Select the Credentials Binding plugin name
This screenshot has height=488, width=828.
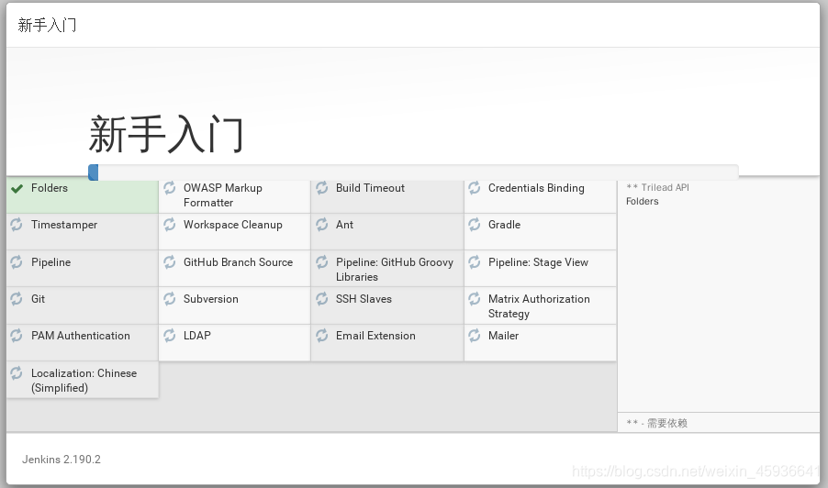click(x=536, y=188)
